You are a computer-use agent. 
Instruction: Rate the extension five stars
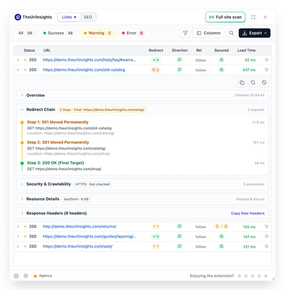tap(266, 276)
